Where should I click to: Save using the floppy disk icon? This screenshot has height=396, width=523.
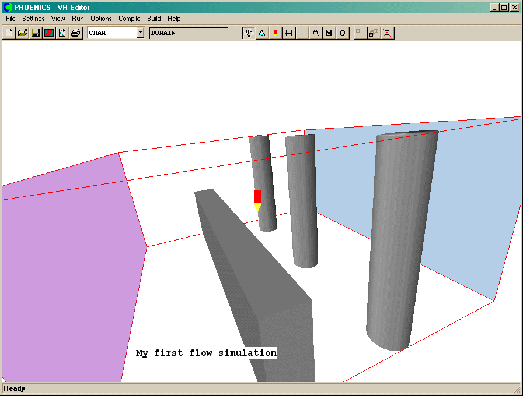pos(36,33)
